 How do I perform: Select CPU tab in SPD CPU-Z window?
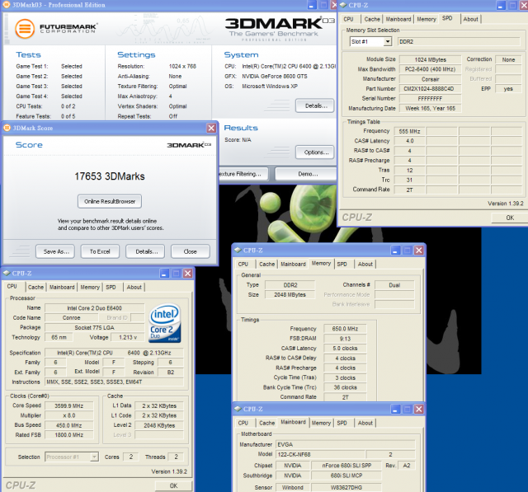tap(348, 19)
